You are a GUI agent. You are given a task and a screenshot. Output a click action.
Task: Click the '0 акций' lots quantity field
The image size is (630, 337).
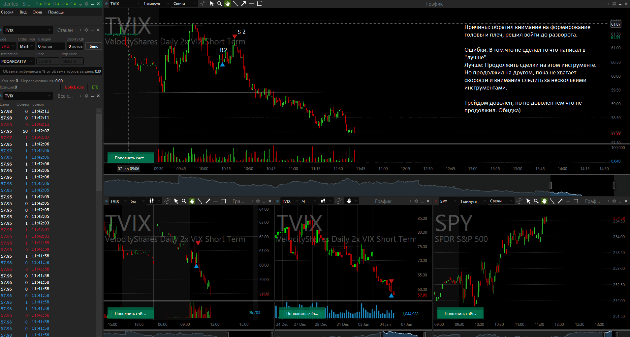click(x=50, y=46)
